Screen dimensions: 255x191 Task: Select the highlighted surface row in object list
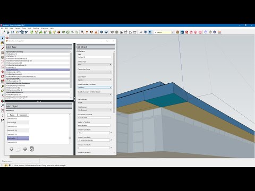[18, 138]
